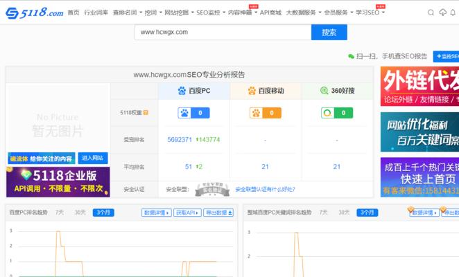This screenshot has height=277, width=459.
Task: Select 30天 tab in 百度PC排名趋势
Action: (x=80, y=213)
